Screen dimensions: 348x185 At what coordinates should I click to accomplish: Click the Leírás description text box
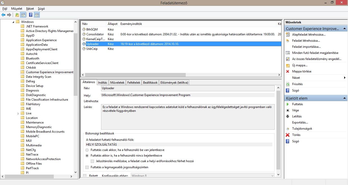click(188, 117)
